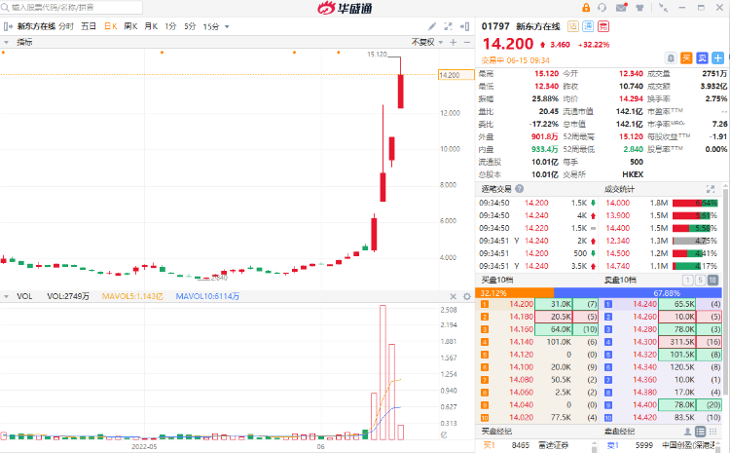
Task: Click the 14.200 current price axis label
Action: [456, 75]
